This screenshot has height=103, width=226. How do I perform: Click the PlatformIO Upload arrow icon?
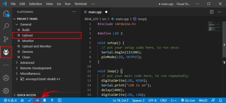pos(37,100)
